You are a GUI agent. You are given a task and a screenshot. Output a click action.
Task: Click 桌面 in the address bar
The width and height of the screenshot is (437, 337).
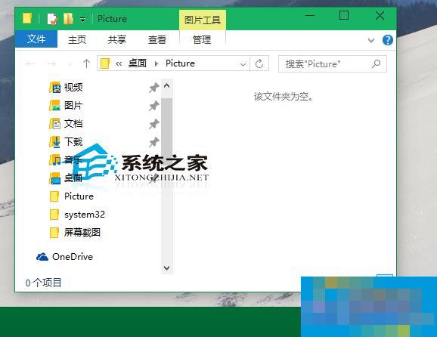pos(138,63)
